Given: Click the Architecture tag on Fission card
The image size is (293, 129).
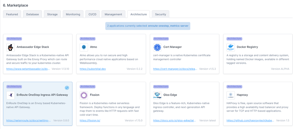Looking at the screenshot, I should click(87, 86).
